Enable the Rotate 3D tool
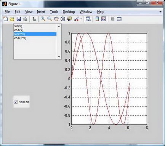The image size is (165, 146). click(63, 19)
